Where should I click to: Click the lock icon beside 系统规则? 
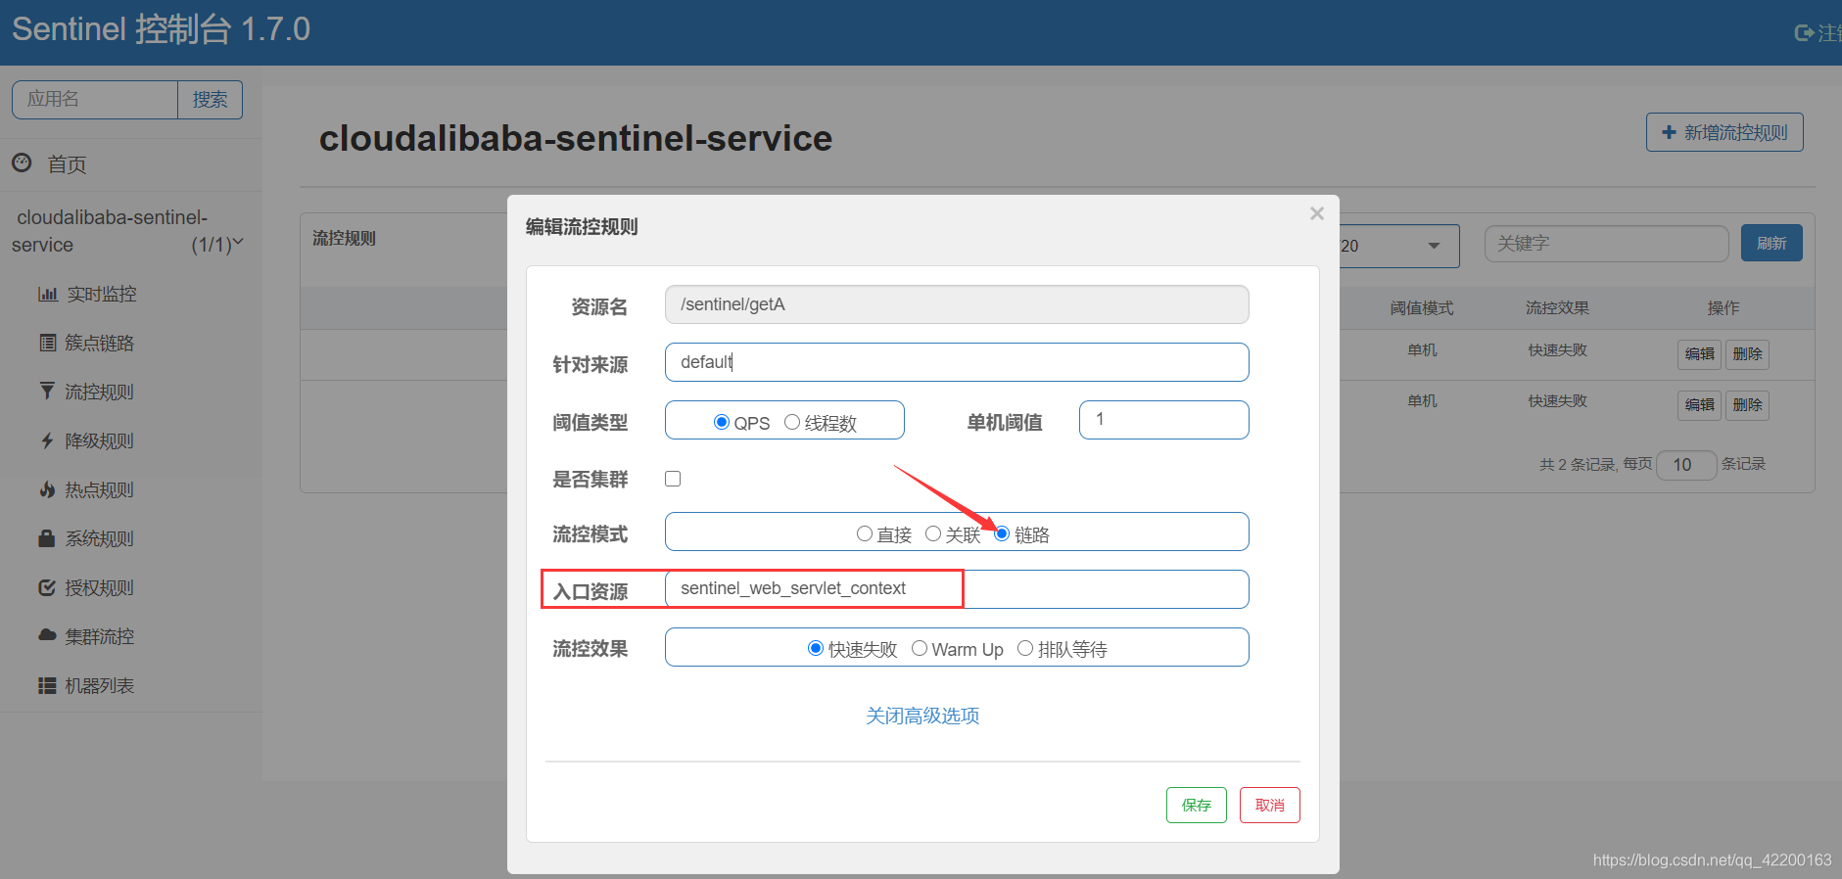click(x=46, y=538)
